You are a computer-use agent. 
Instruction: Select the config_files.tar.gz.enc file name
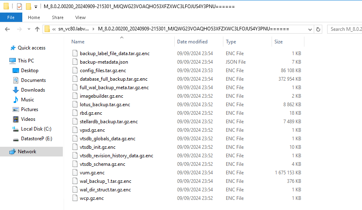(x=103, y=71)
